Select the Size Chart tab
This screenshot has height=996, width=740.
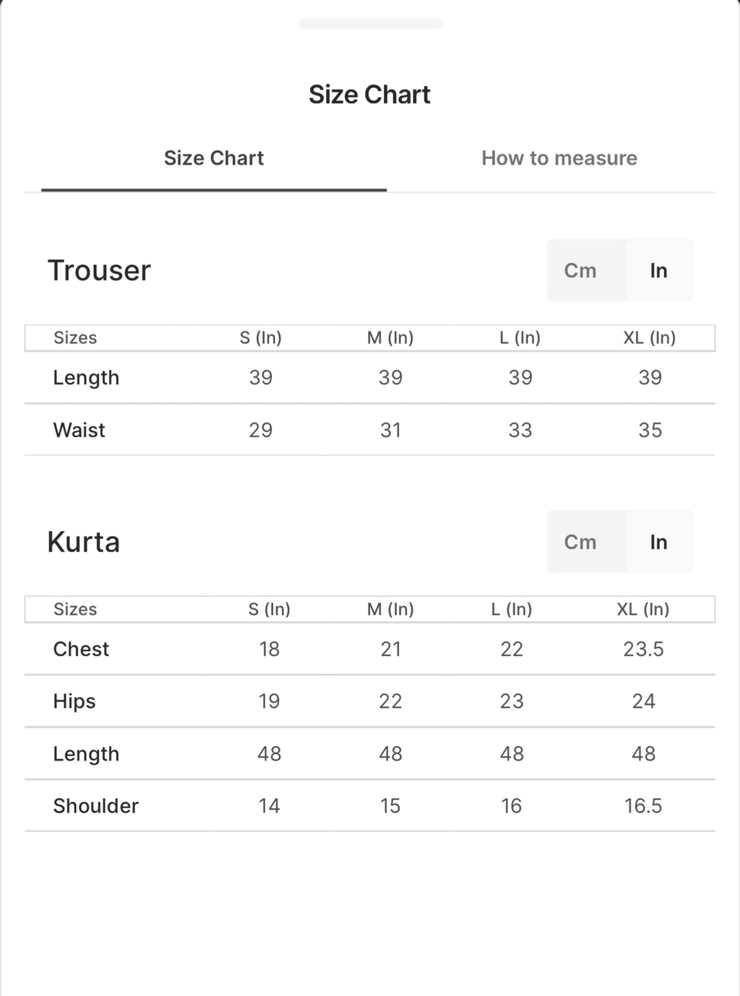[214, 158]
